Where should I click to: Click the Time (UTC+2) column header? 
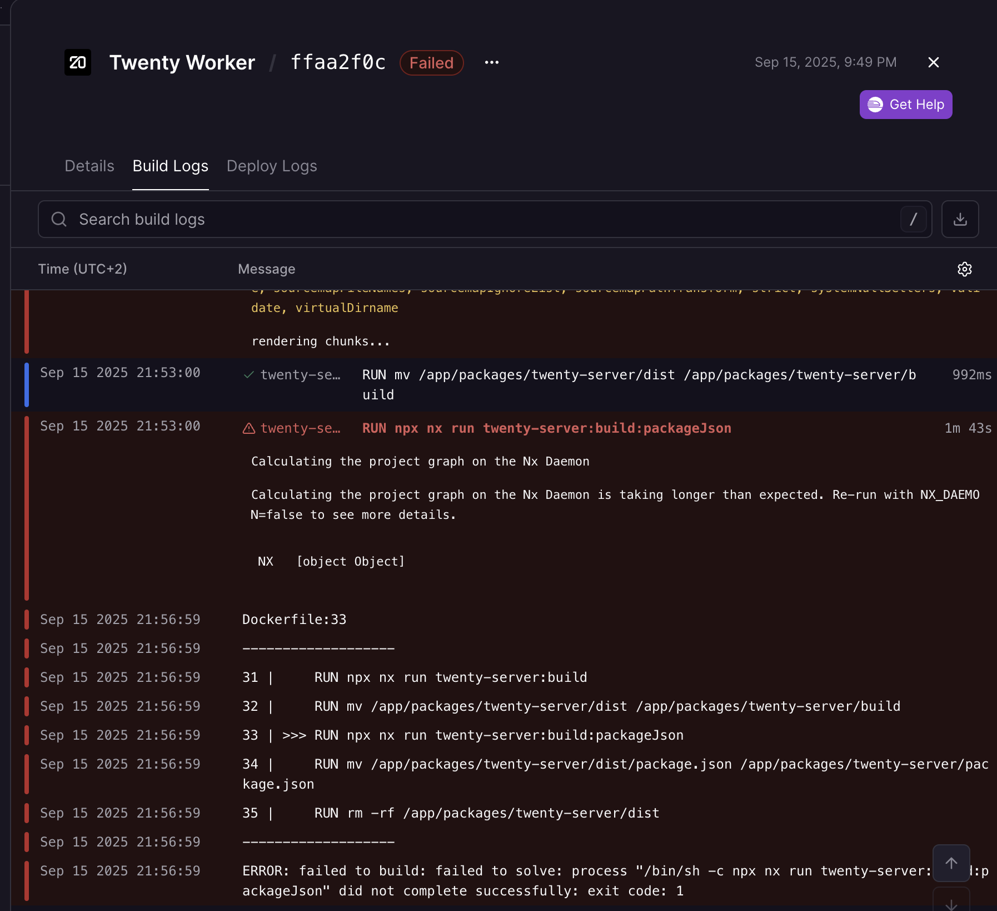(x=83, y=269)
